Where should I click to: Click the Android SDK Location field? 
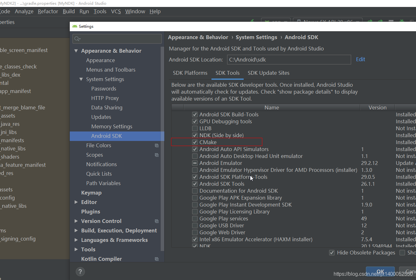pos(289,59)
